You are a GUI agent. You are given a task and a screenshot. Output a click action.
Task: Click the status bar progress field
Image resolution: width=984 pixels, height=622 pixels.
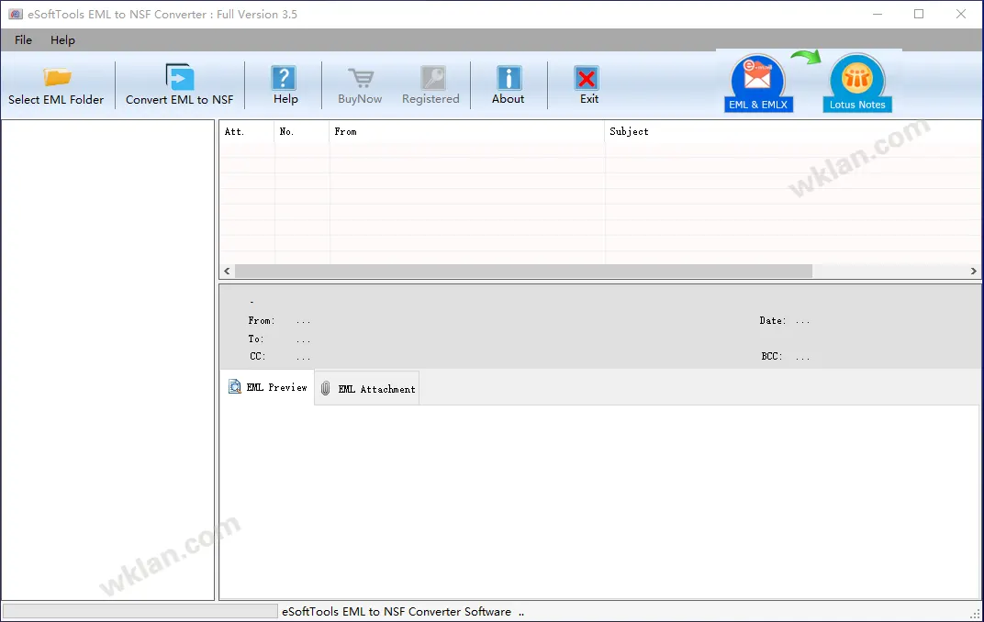(x=140, y=611)
